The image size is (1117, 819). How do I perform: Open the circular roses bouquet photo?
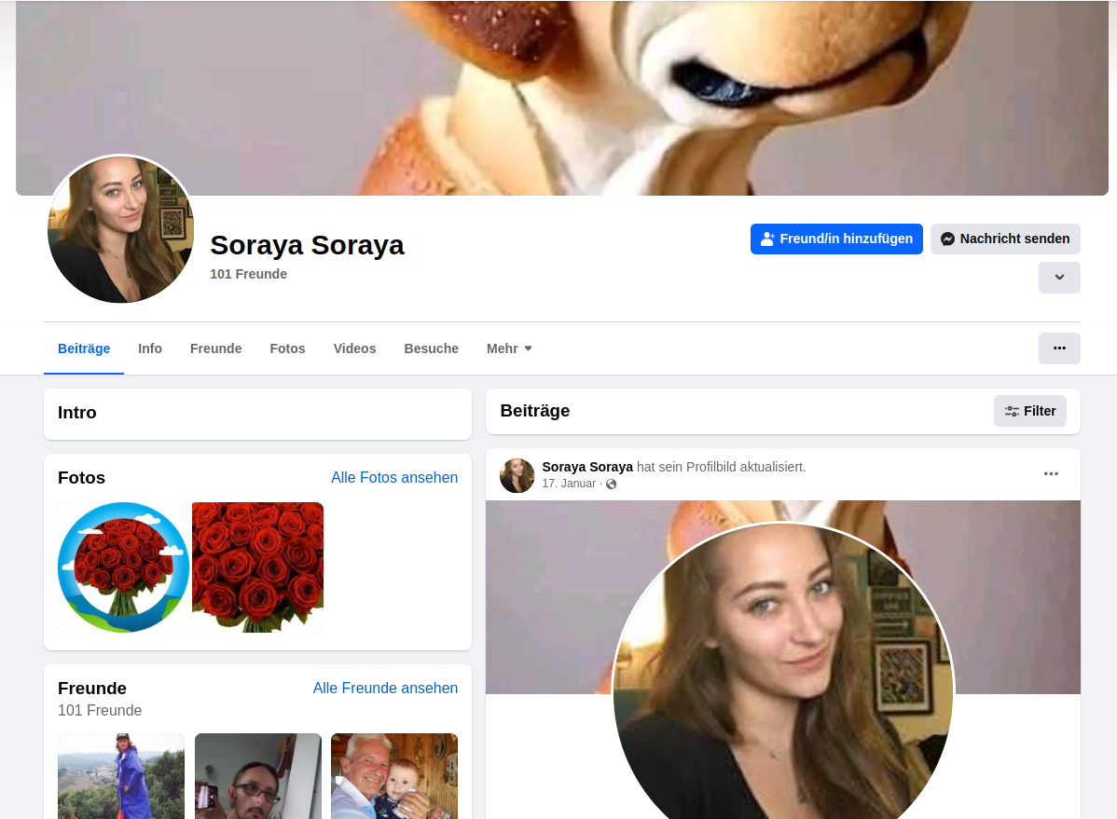pos(123,566)
